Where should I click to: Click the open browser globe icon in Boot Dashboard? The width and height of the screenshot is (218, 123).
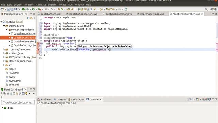pyautogui.click(x=11, y=93)
